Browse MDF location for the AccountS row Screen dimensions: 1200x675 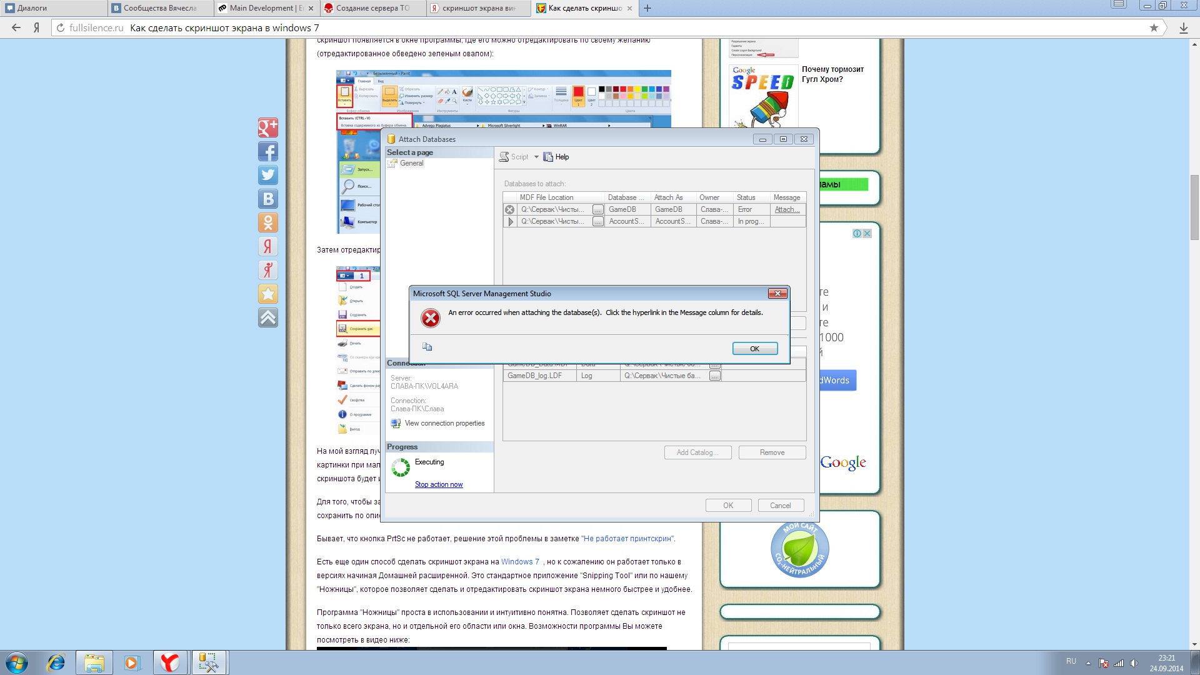click(x=598, y=221)
